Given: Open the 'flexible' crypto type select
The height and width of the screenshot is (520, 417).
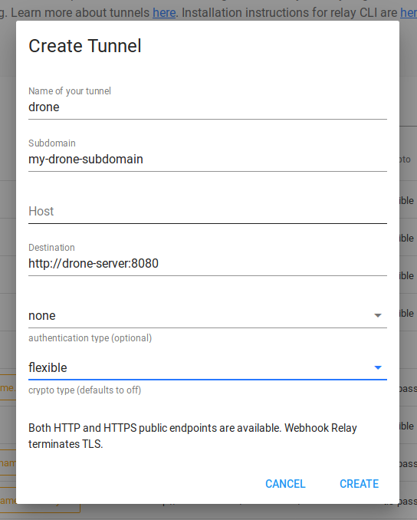Looking at the screenshot, I should [208, 367].
